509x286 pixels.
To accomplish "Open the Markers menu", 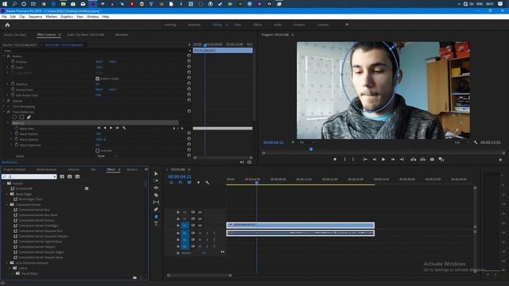I will [x=51, y=17].
